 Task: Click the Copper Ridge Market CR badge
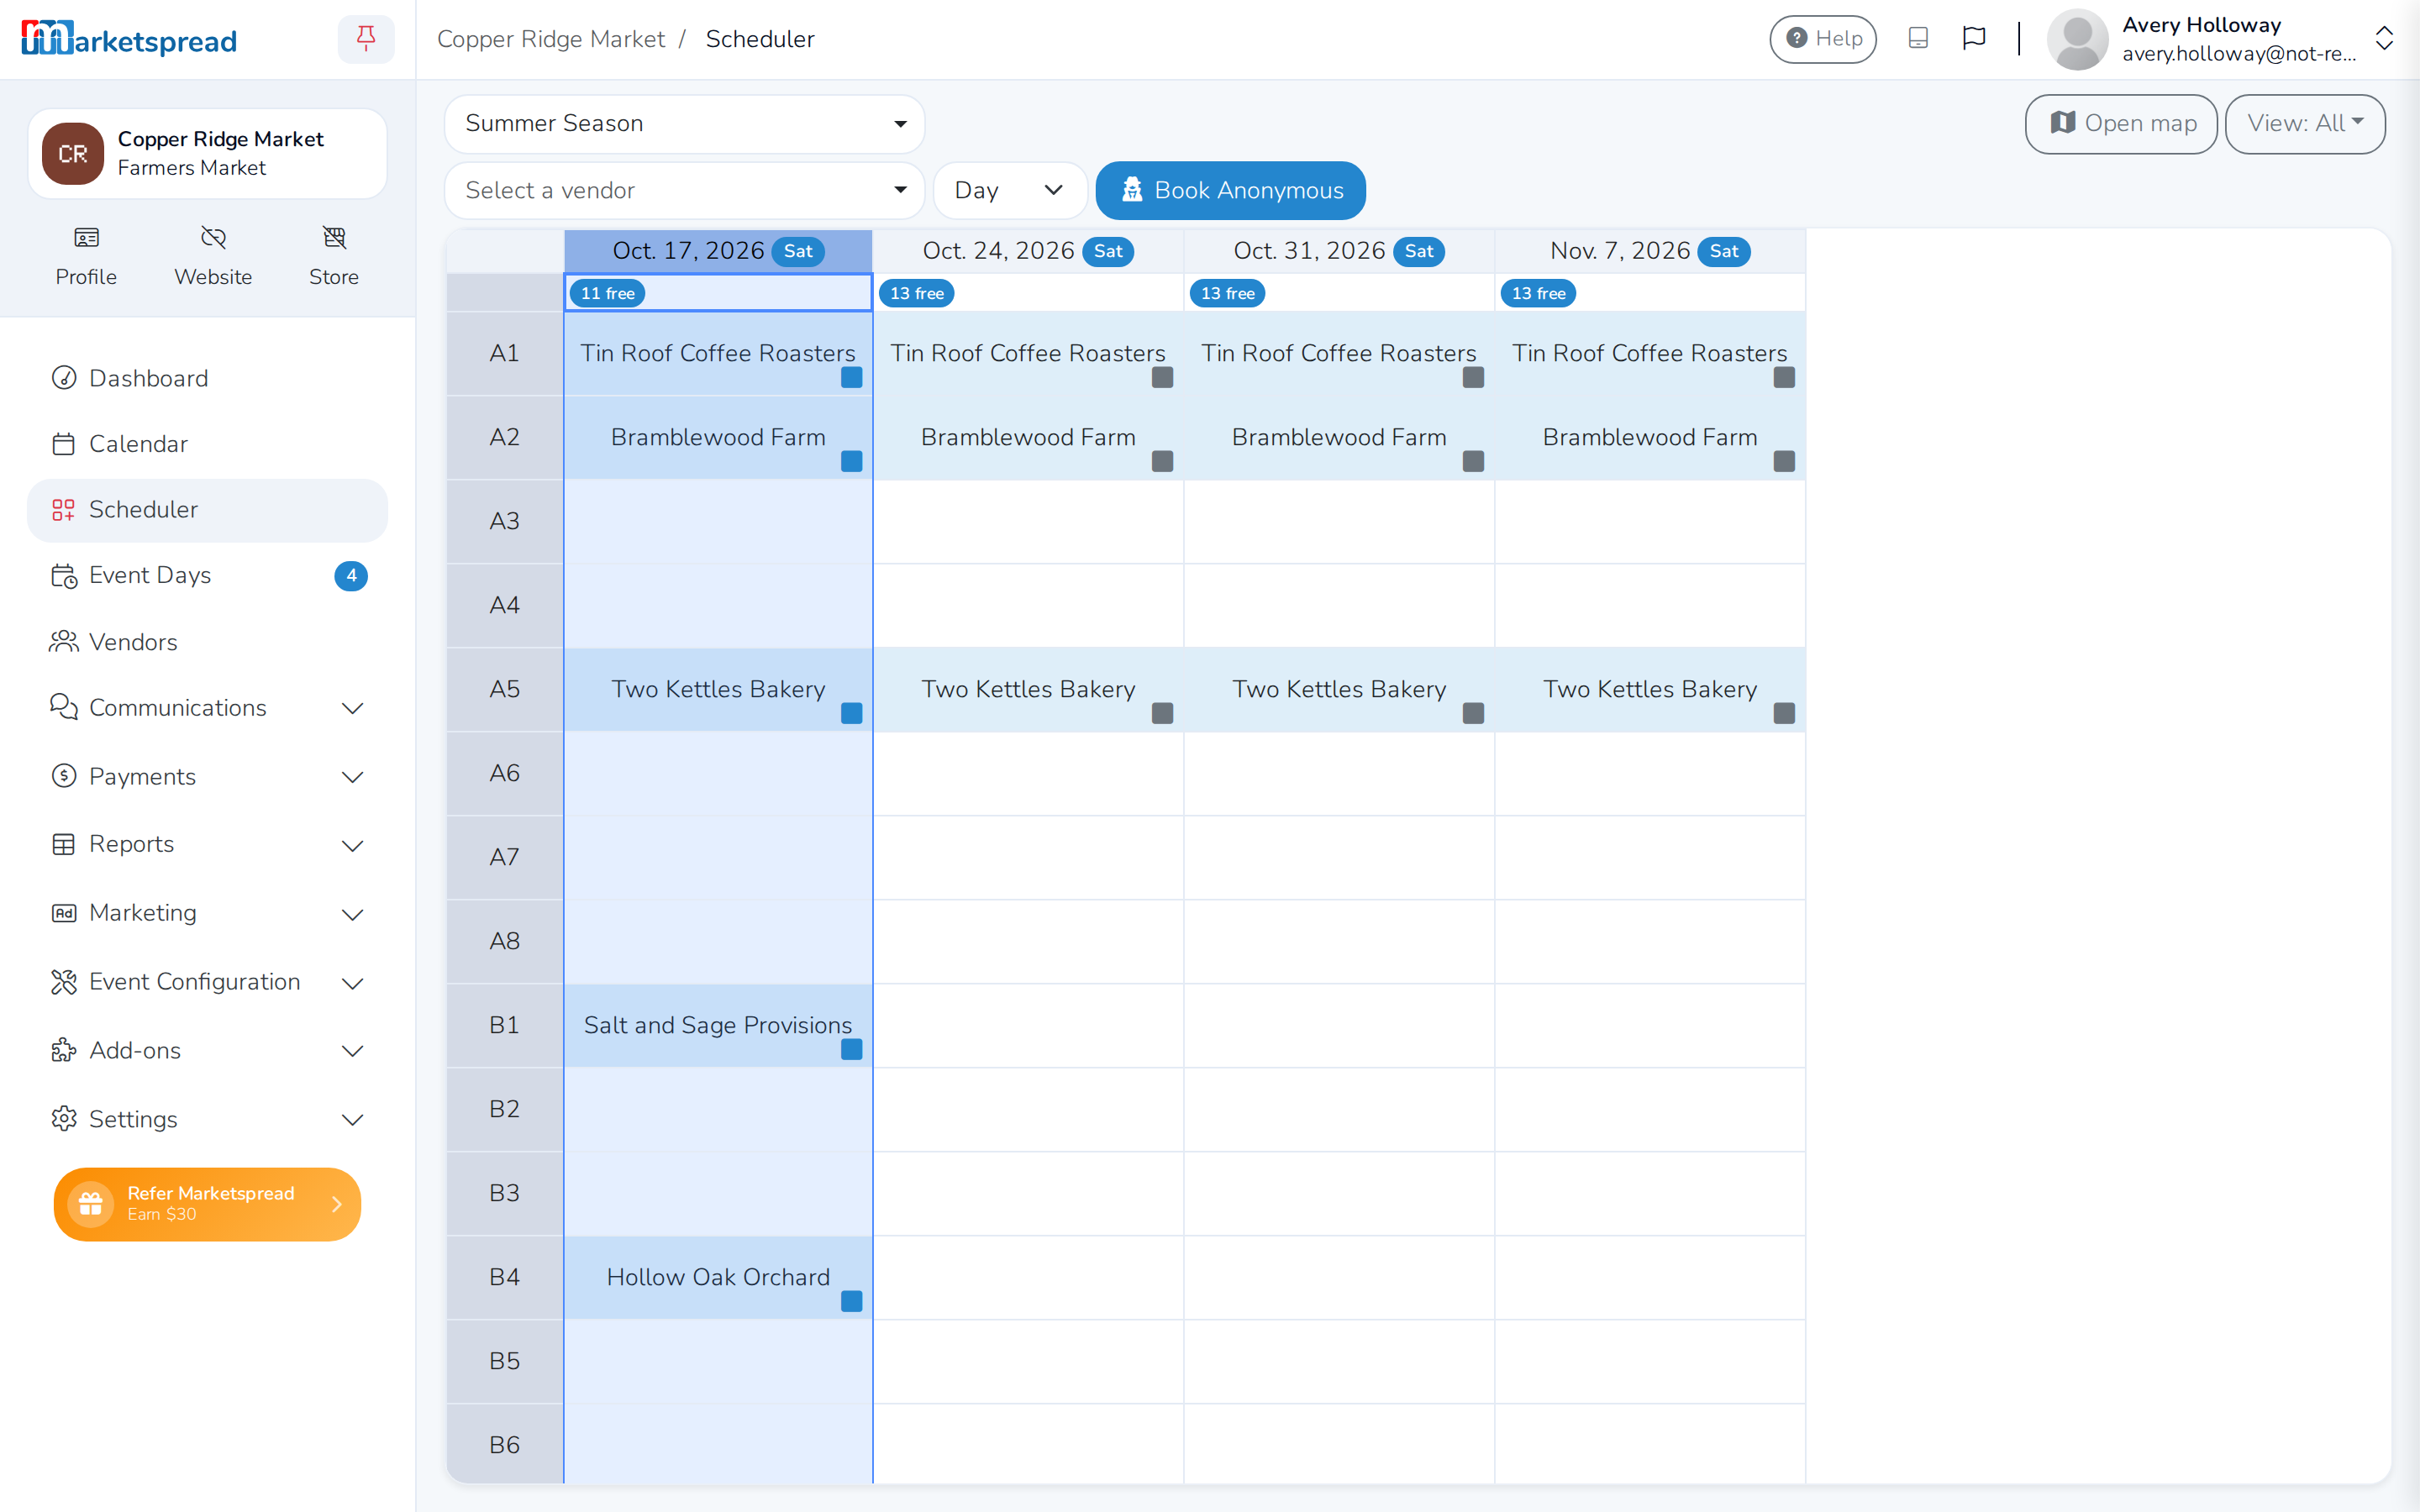pos(73,154)
